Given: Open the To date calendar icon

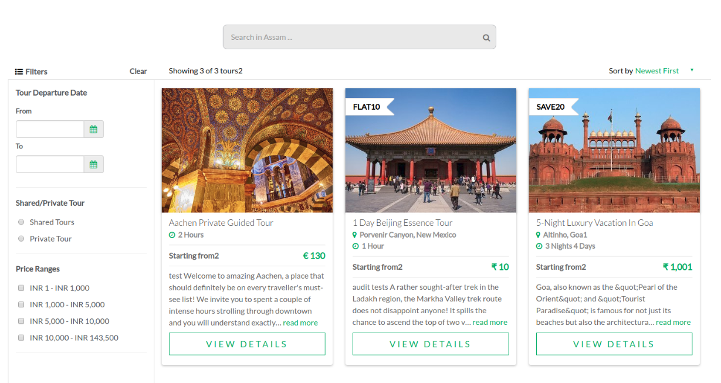Looking at the screenshot, I should (x=93, y=164).
